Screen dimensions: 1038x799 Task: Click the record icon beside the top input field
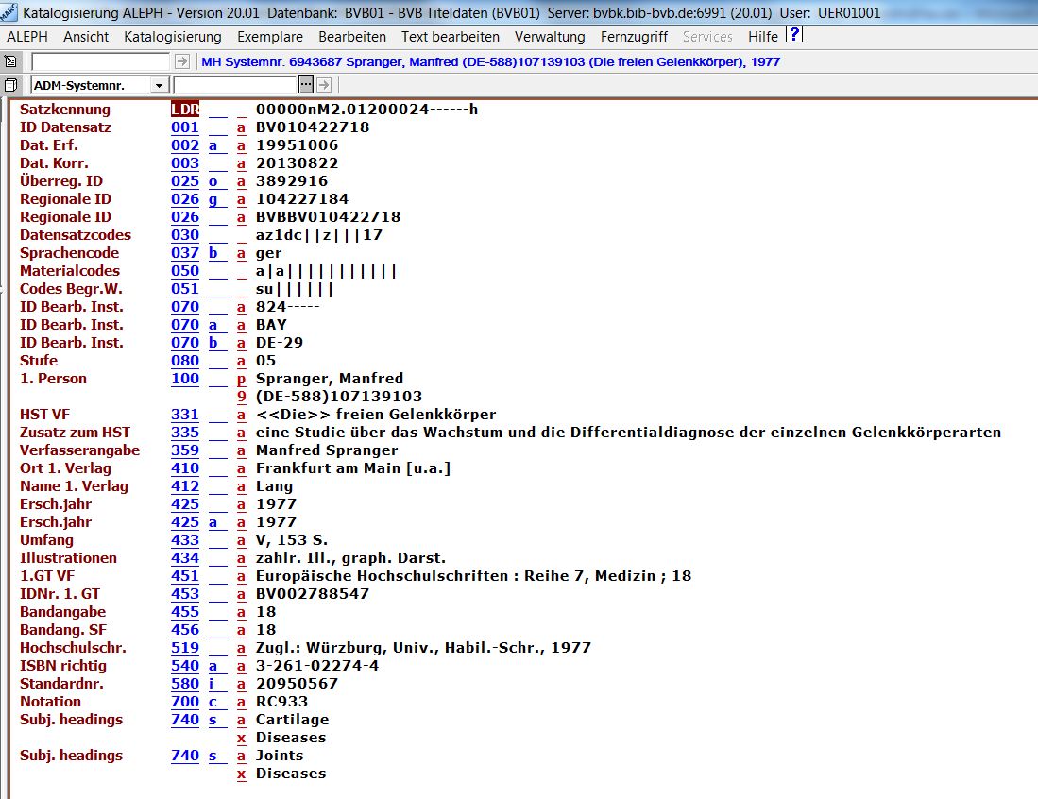pos(10,61)
